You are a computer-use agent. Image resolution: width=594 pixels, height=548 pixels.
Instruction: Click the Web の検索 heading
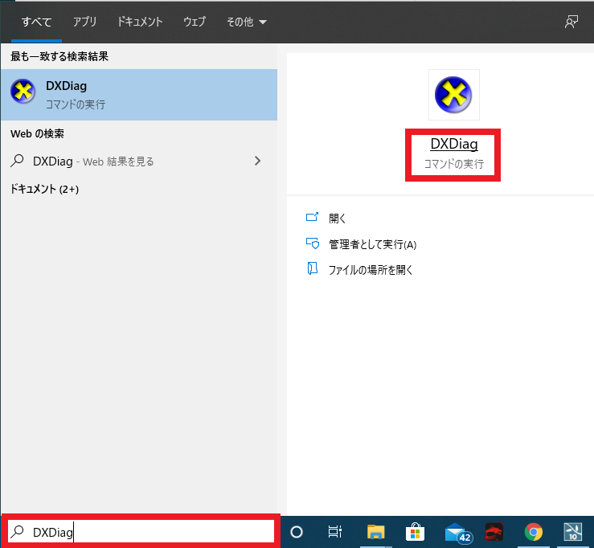[37, 133]
